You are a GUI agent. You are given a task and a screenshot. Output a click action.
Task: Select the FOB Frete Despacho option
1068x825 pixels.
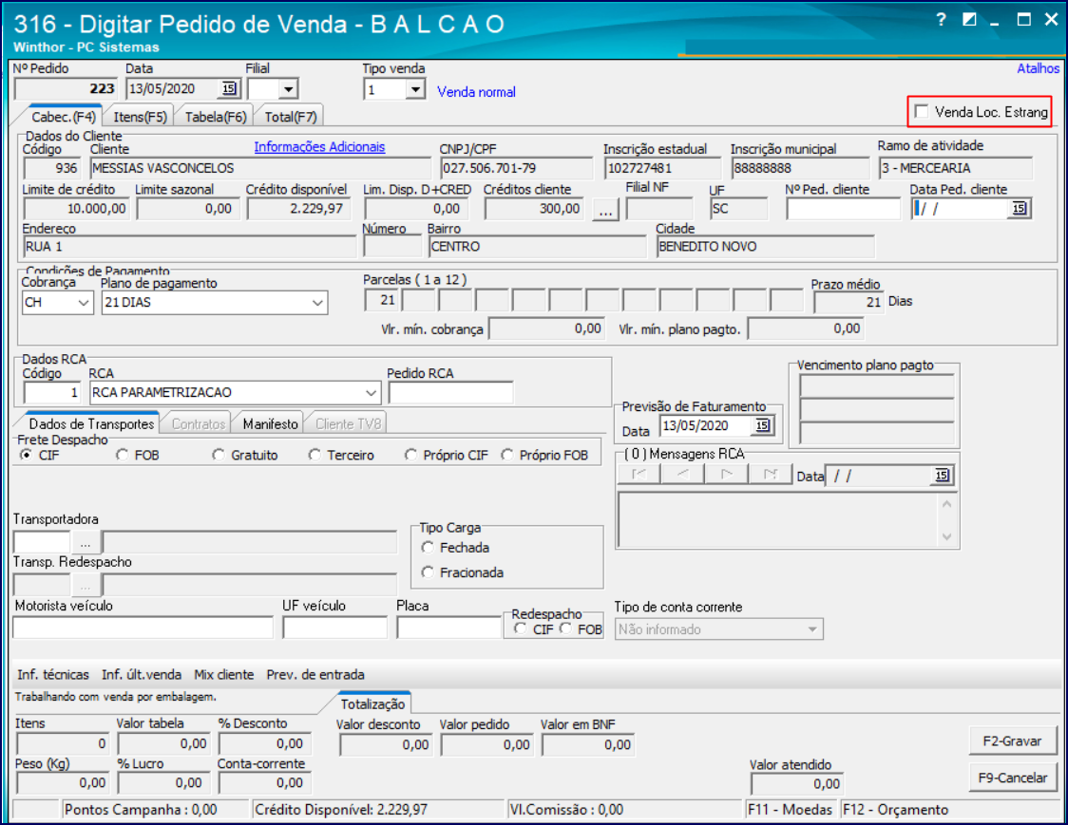[x=122, y=455]
